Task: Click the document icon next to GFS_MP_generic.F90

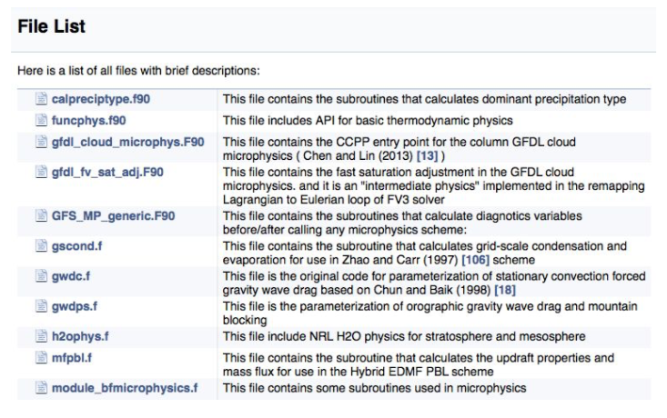Action: click(41, 215)
